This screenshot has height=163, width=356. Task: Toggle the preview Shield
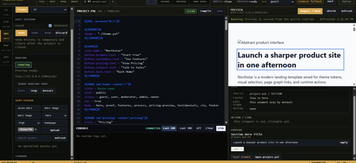pos(331,11)
